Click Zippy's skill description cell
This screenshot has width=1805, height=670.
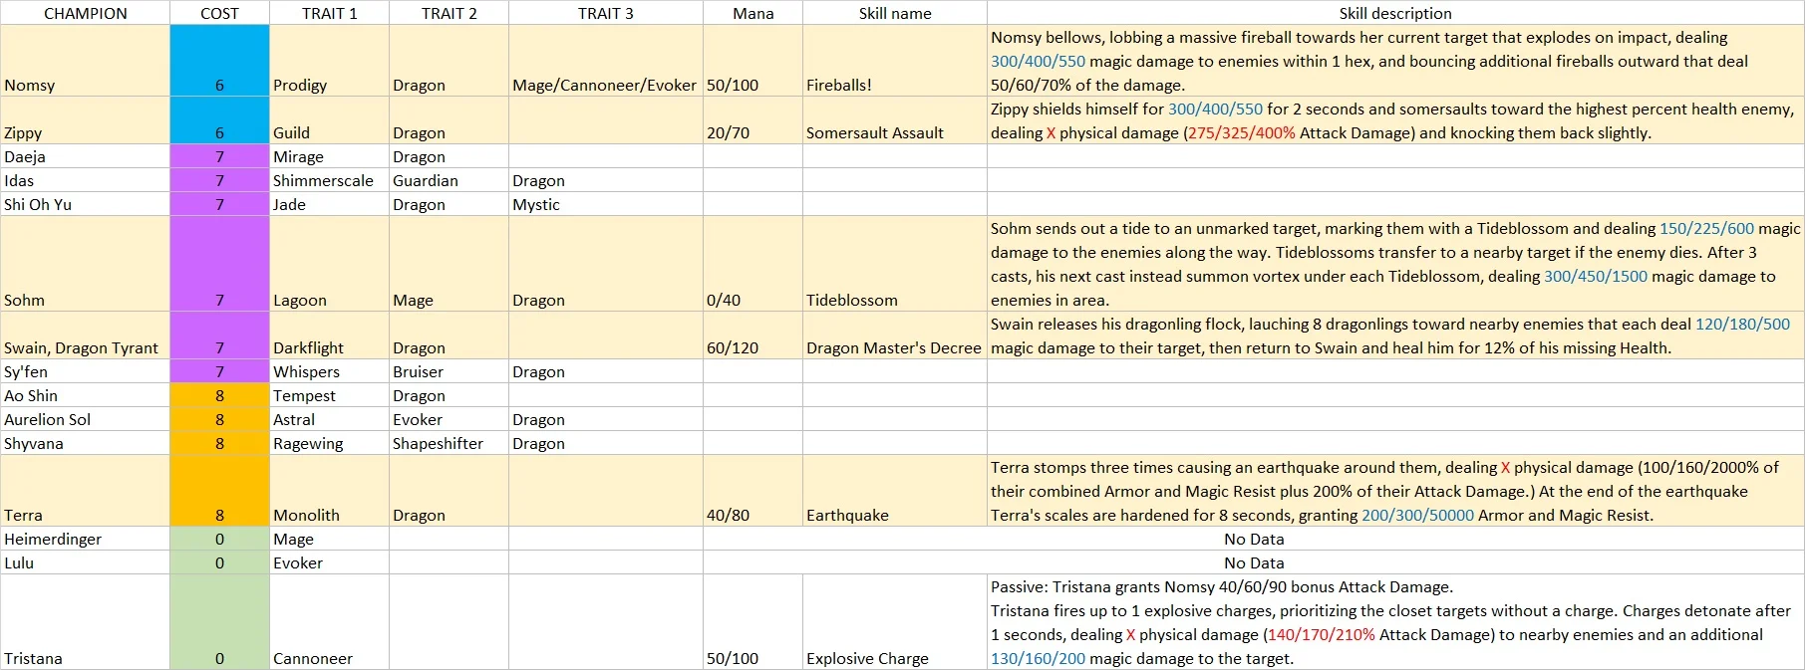pos(1395,120)
